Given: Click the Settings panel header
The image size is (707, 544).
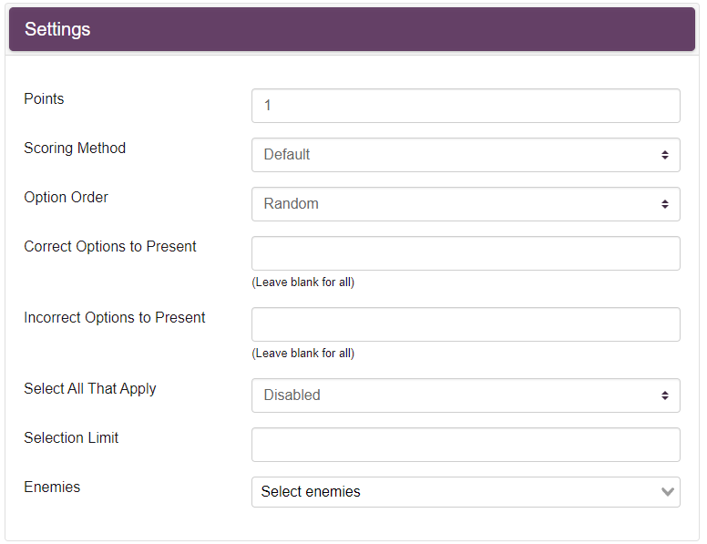Looking at the screenshot, I should click(x=352, y=29).
